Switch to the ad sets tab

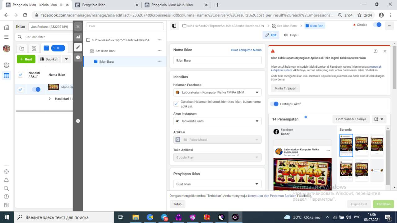click(34, 48)
